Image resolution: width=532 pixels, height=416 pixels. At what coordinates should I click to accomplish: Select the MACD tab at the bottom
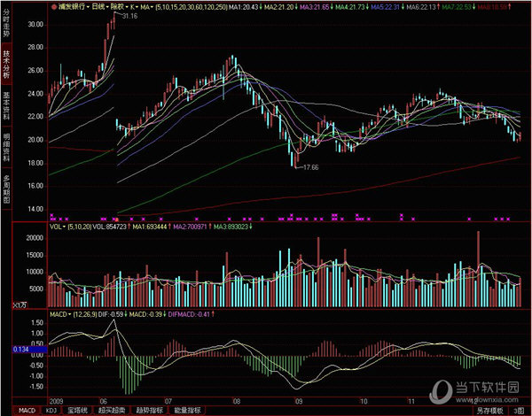point(27,411)
